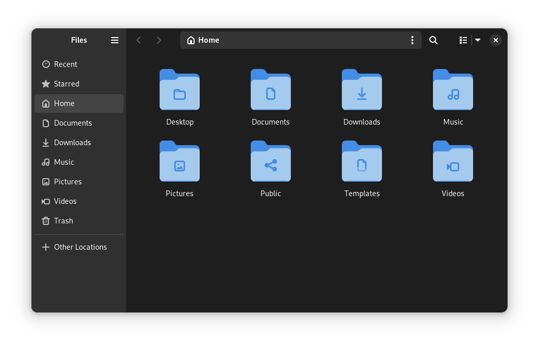Image resolution: width=539 pixels, height=347 pixels.
Task: Open the Videos folder in grid
Action: click(453, 162)
